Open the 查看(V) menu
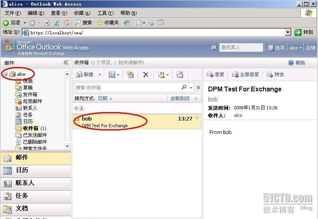This screenshot has height=219, width=318. [59, 13]
